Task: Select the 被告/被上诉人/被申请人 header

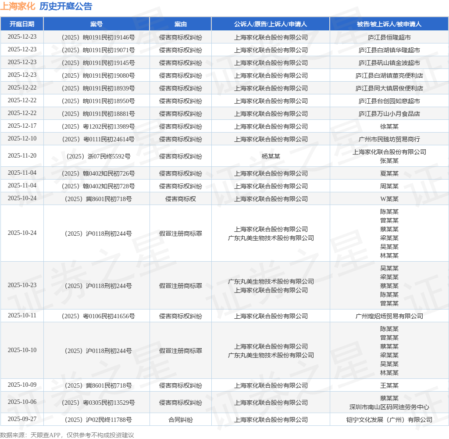Action: point(389,24)
